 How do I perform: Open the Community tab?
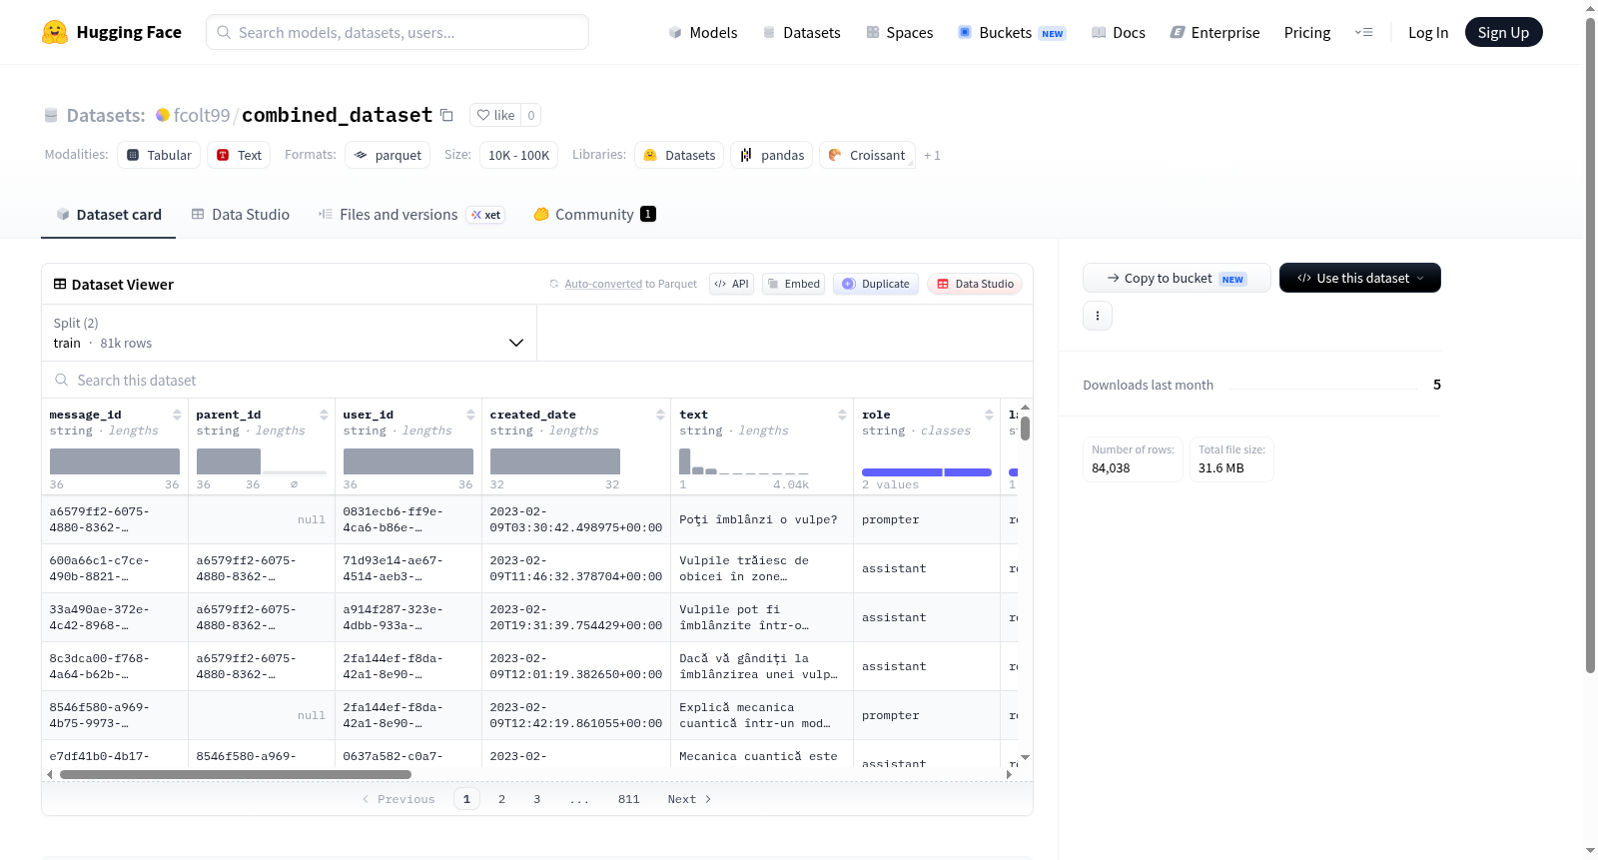[595, 215]
